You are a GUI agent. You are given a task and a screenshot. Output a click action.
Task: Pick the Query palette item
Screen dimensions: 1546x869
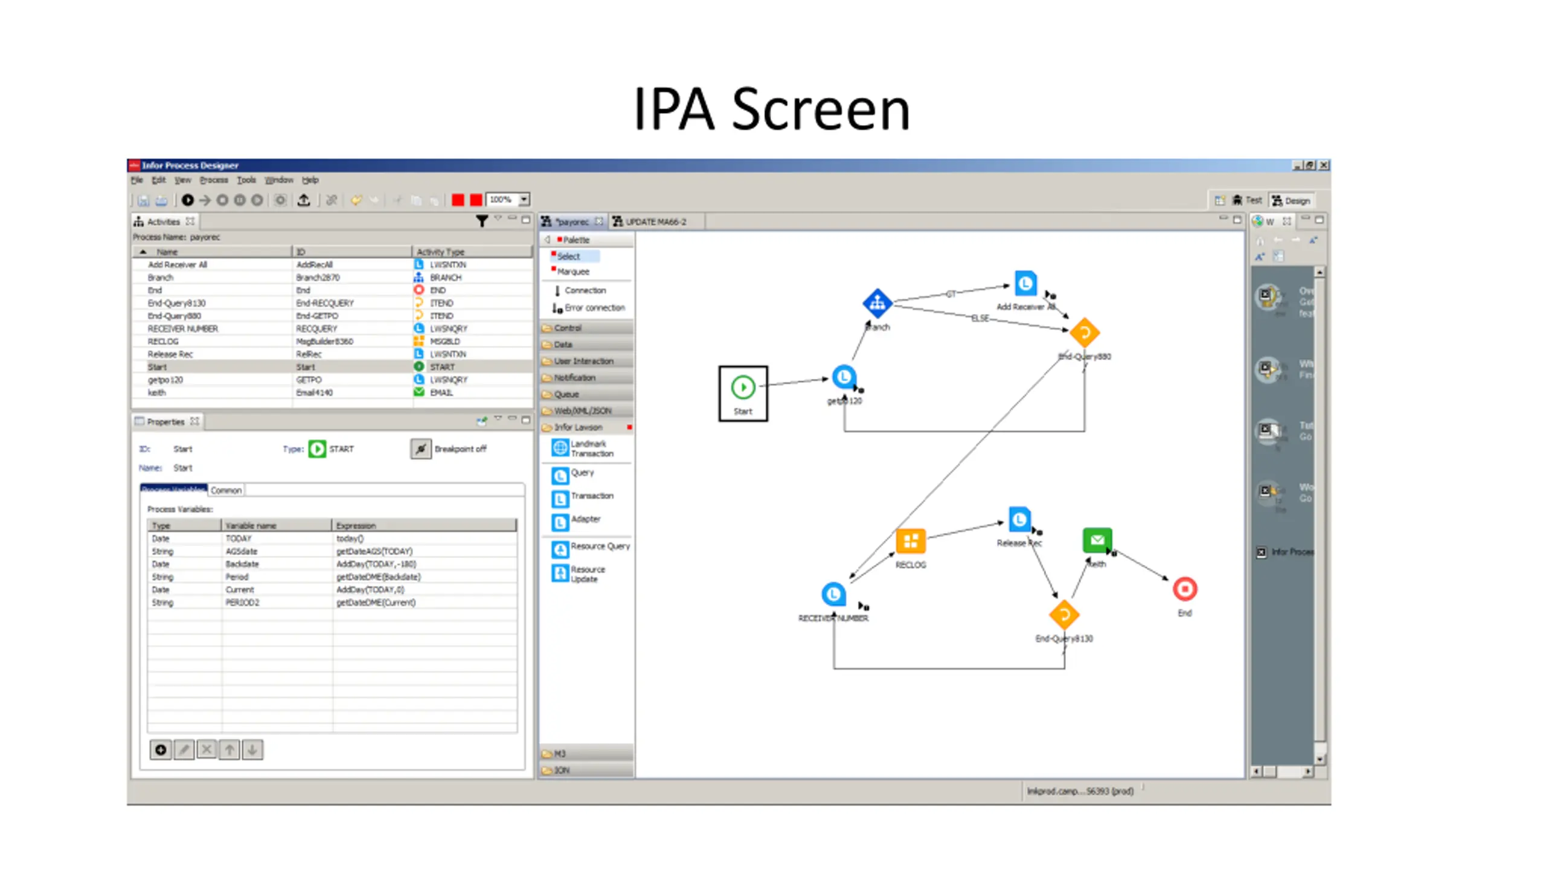[x=573, y=475]
